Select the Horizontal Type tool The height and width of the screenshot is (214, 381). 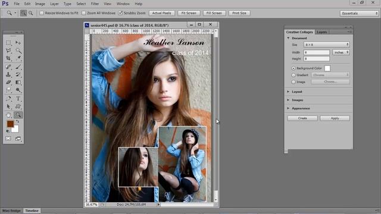point(18,99)
